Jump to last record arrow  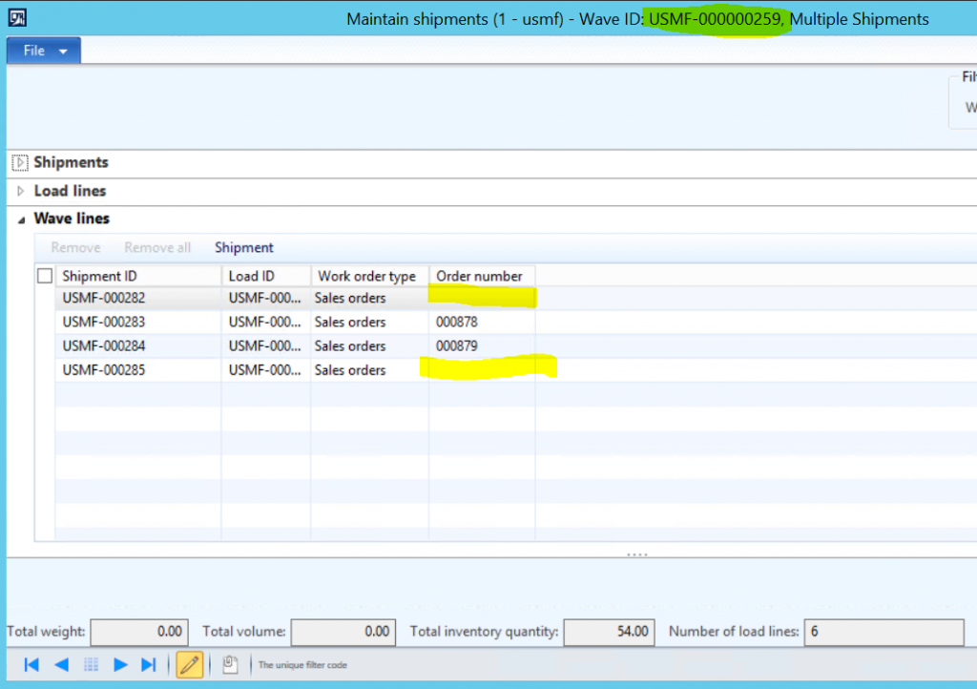point(149,665)
